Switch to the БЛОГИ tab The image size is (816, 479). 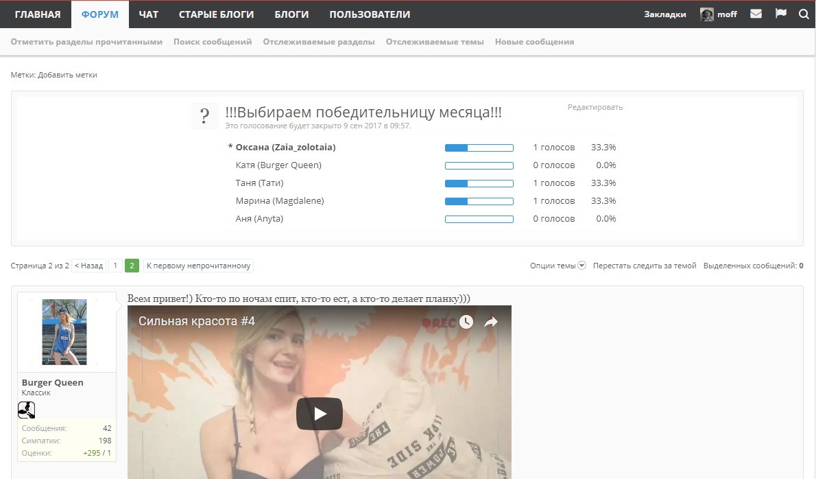coord(291,14)
